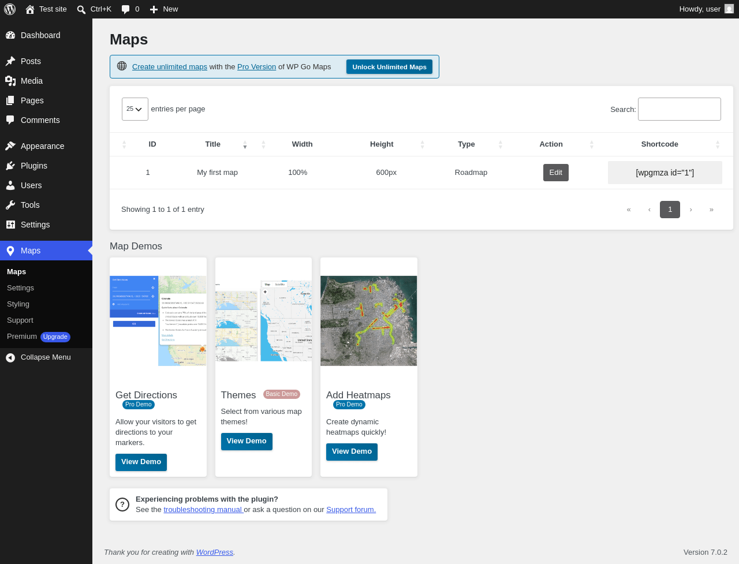Follow the Create unlimited maps link
This screenshot has height=564, width=739.
pyautogui.click(x=170, y=67)
